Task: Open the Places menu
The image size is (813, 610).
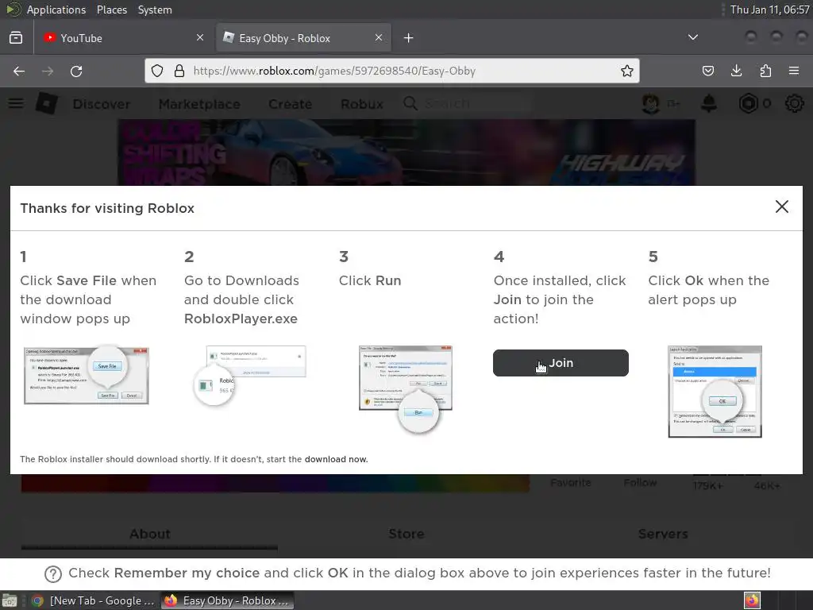Action: (111, 10)
